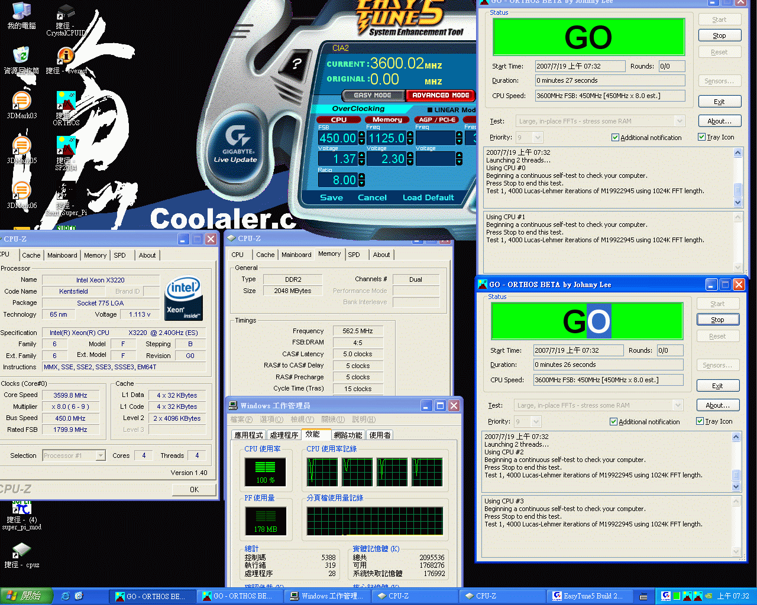Image resolution: width=757 pixels, height=605 pixels.
Task: Click Load Default in EasyTune5
Action: 428,198
